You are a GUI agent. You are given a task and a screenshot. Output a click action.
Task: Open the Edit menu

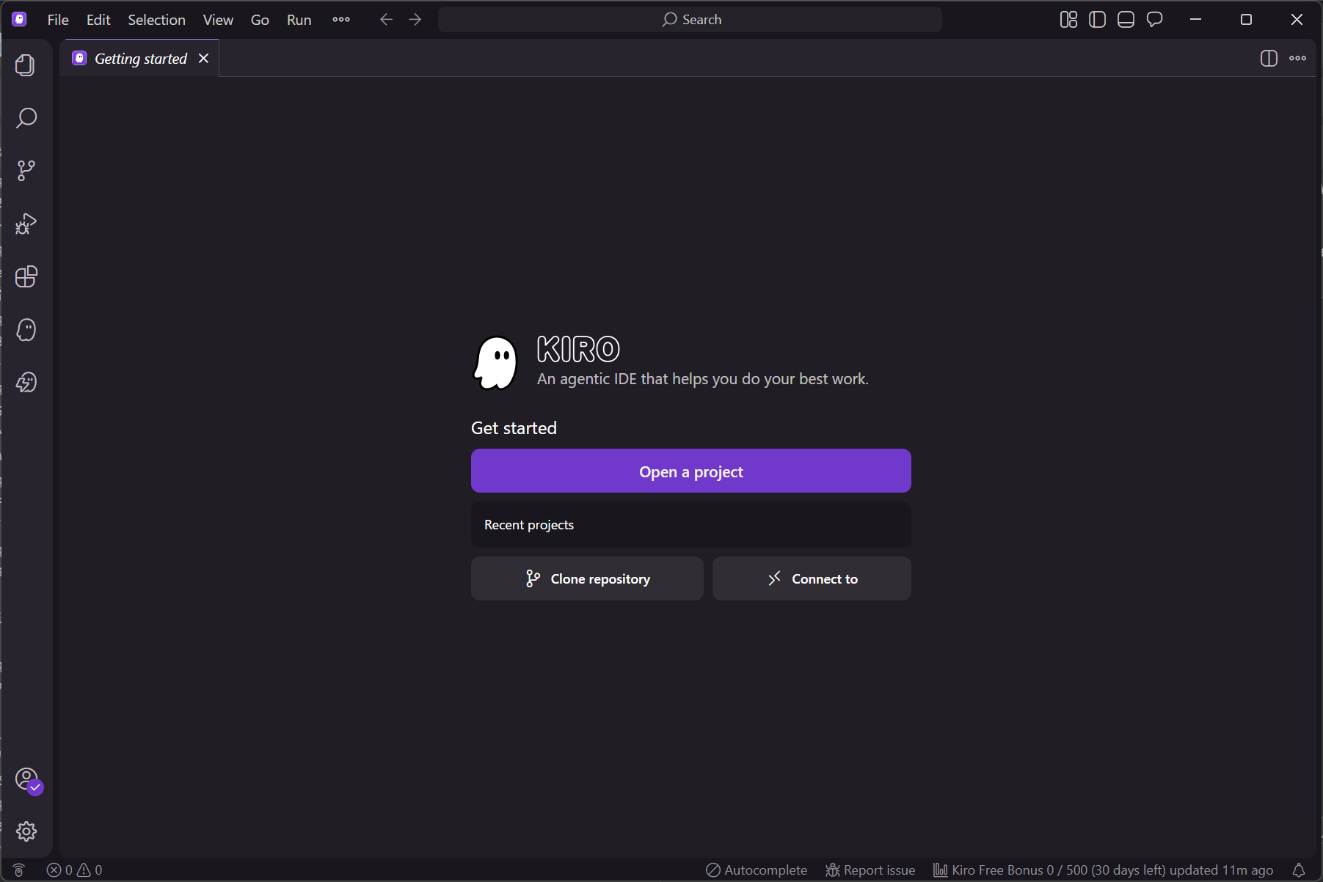(x=98, y=20)
